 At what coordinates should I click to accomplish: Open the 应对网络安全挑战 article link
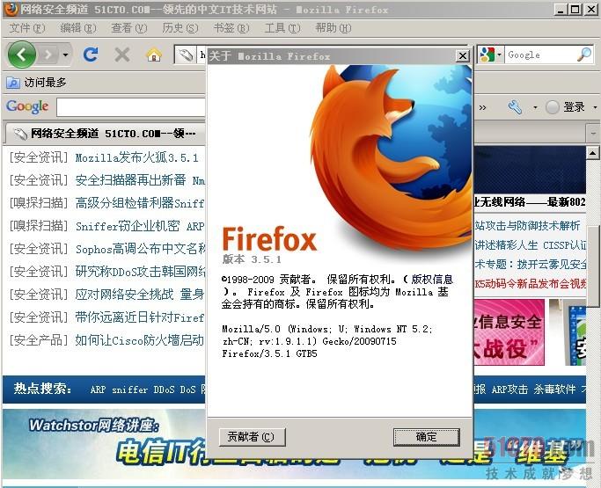pyautogui.click(x=140, y=295)
